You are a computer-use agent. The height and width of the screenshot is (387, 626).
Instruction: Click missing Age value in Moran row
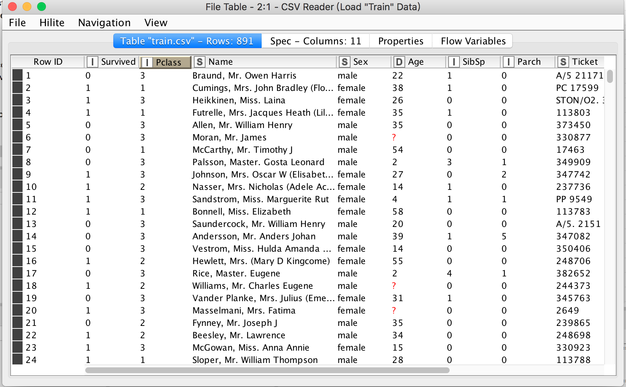(x=394, y=137)
